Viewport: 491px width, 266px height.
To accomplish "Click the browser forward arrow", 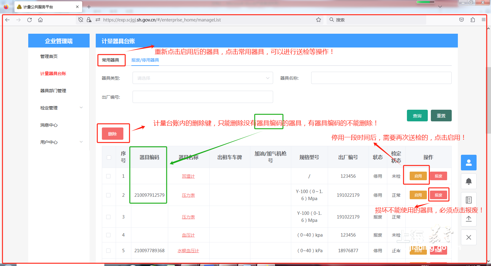I will pyautogui.click(x=18, y=20).
